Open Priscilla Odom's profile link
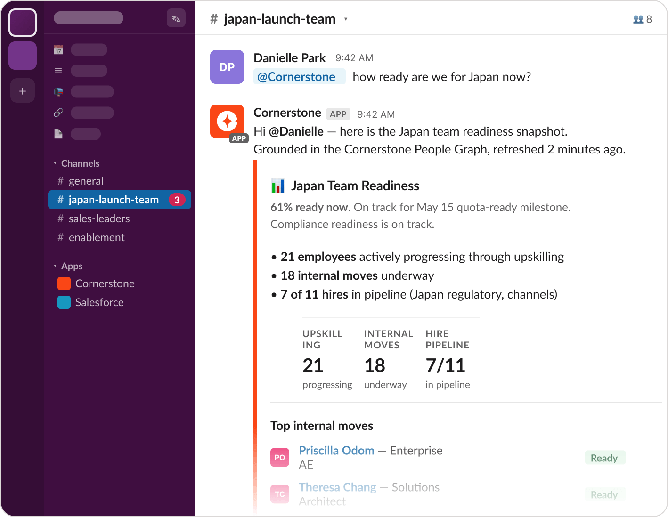The height and width of the screenshot is (517, 668). pos(337,451)
